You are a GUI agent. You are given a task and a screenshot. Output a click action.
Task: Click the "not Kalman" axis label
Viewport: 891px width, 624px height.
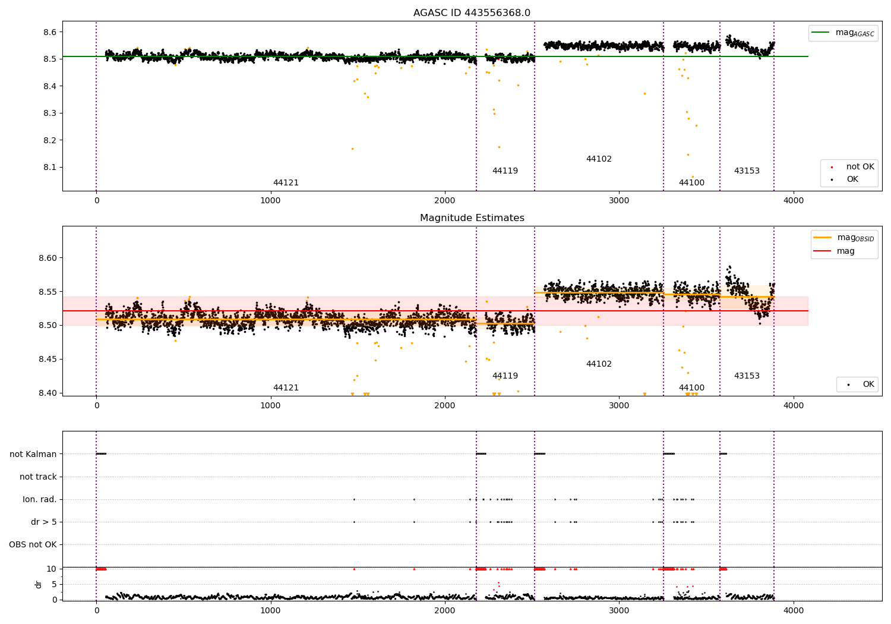click(x=33, y=454)
